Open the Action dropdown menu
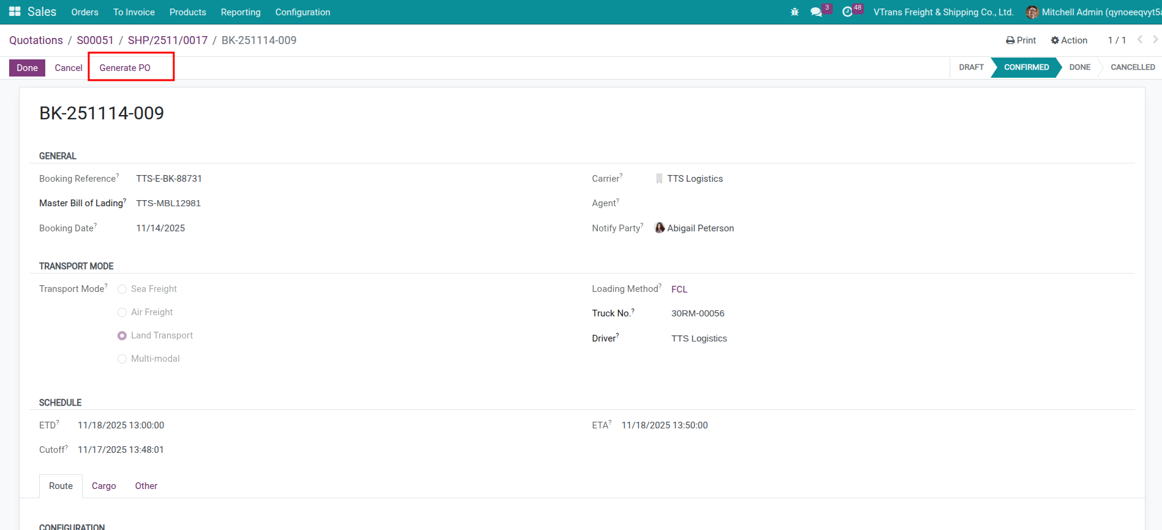Screen dimensions: 1162x530 pyautogui.click(x=1069, y=40)
